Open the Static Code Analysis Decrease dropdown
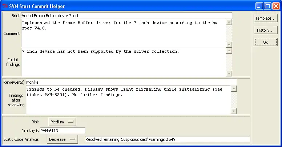This screenshot has width=282, height=147. click(62, 139)
